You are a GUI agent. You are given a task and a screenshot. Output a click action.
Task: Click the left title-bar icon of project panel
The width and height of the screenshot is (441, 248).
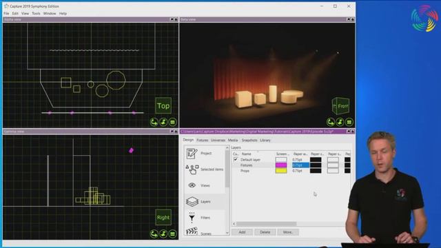pyautogui.click(x=349, y=132)
